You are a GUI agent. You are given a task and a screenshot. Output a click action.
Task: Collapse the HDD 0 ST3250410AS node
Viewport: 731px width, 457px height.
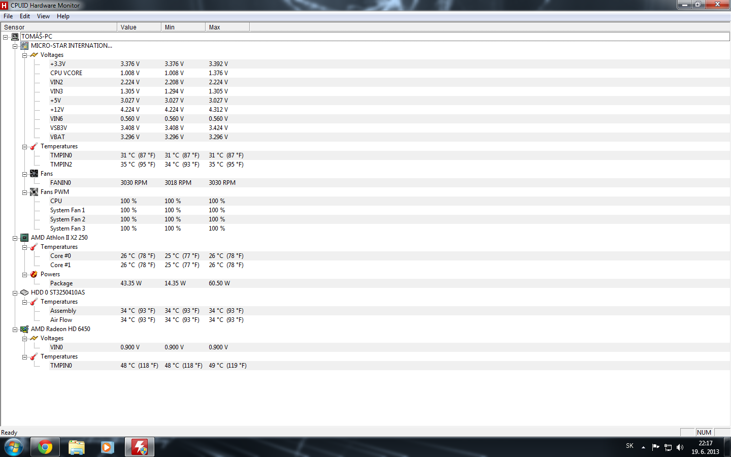tap(15, 293)
